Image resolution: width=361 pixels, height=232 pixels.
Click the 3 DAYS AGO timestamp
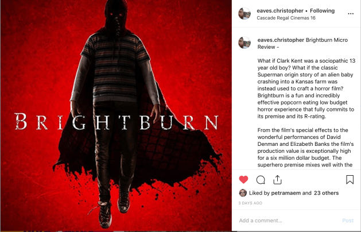click(x=250, y=203)
